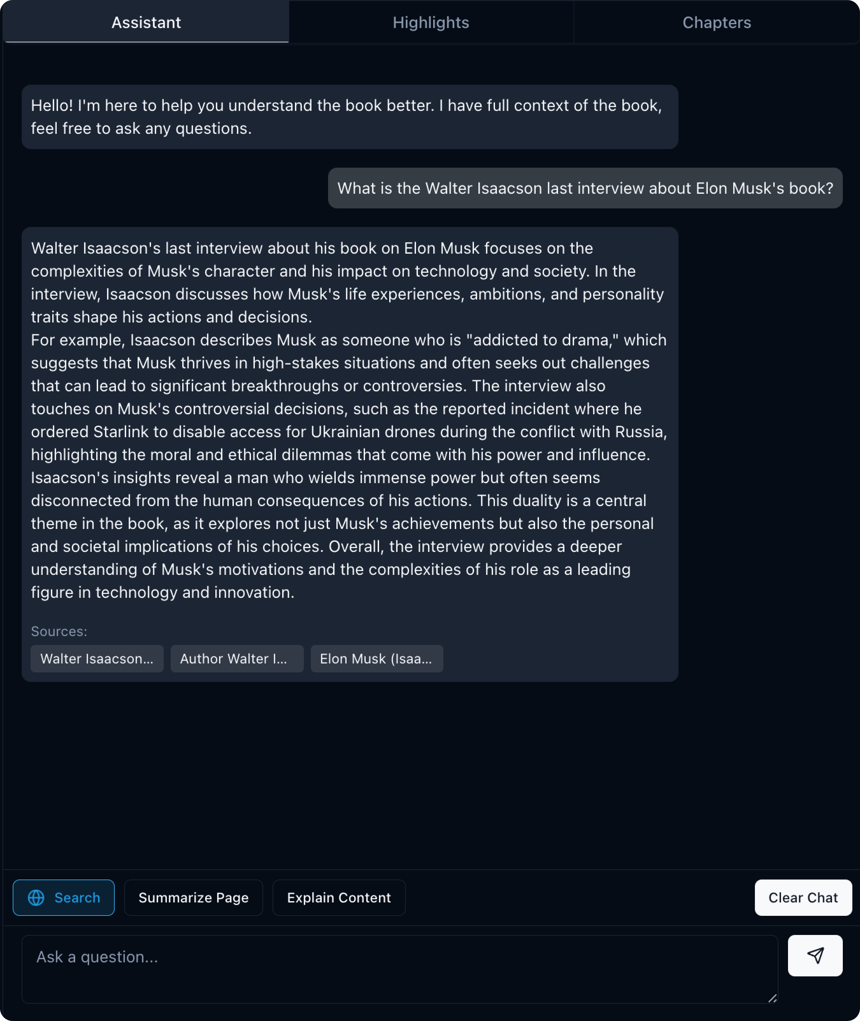
Task: Switch to the Chapters tab
Action: 717,22
